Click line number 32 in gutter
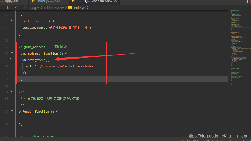This screenshot has height=141, width=251. coord(6,79)
